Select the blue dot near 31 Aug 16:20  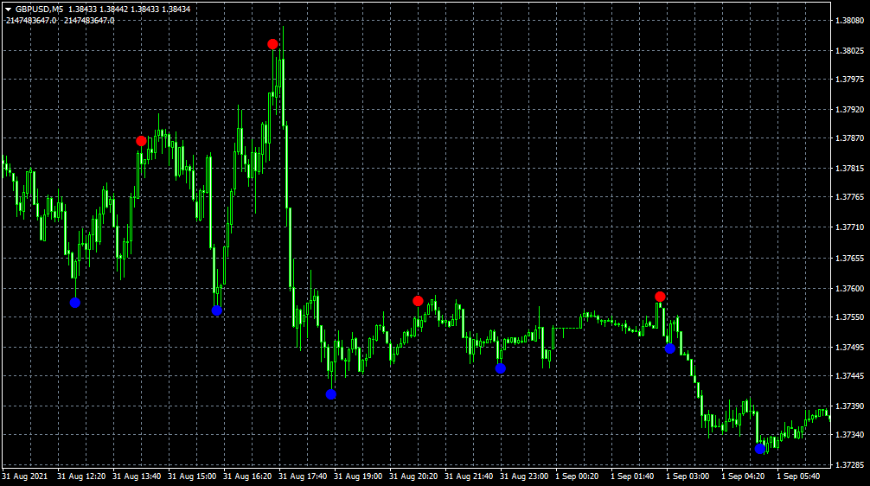pos(217,310)
